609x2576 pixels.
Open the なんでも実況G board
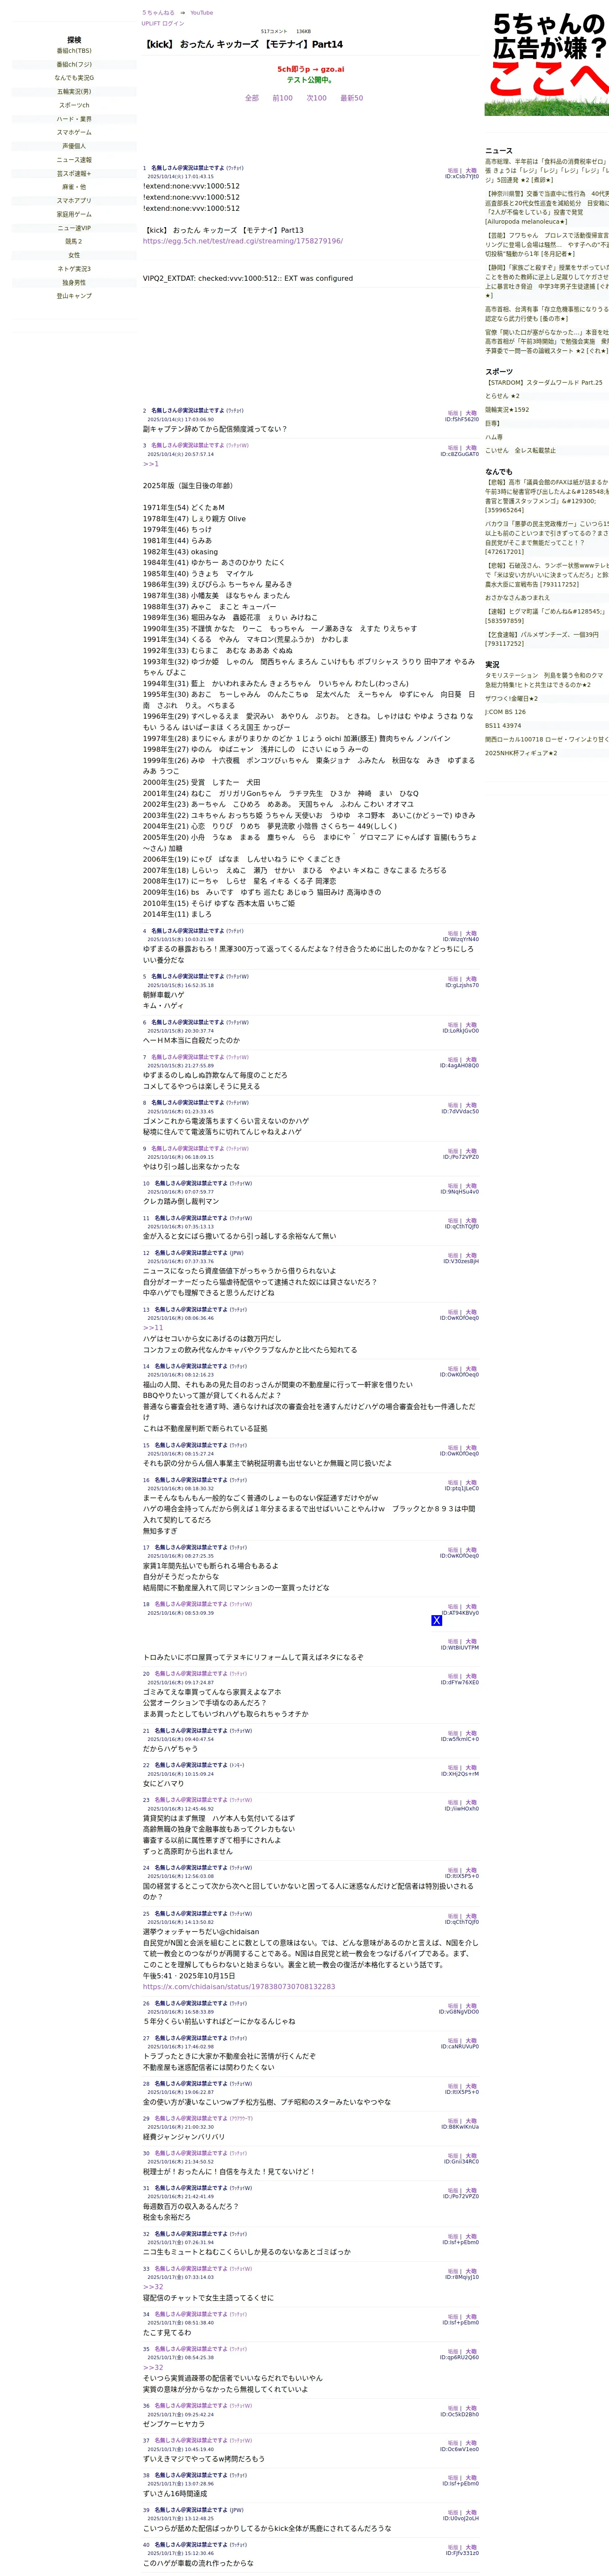(x=74, y=78)
